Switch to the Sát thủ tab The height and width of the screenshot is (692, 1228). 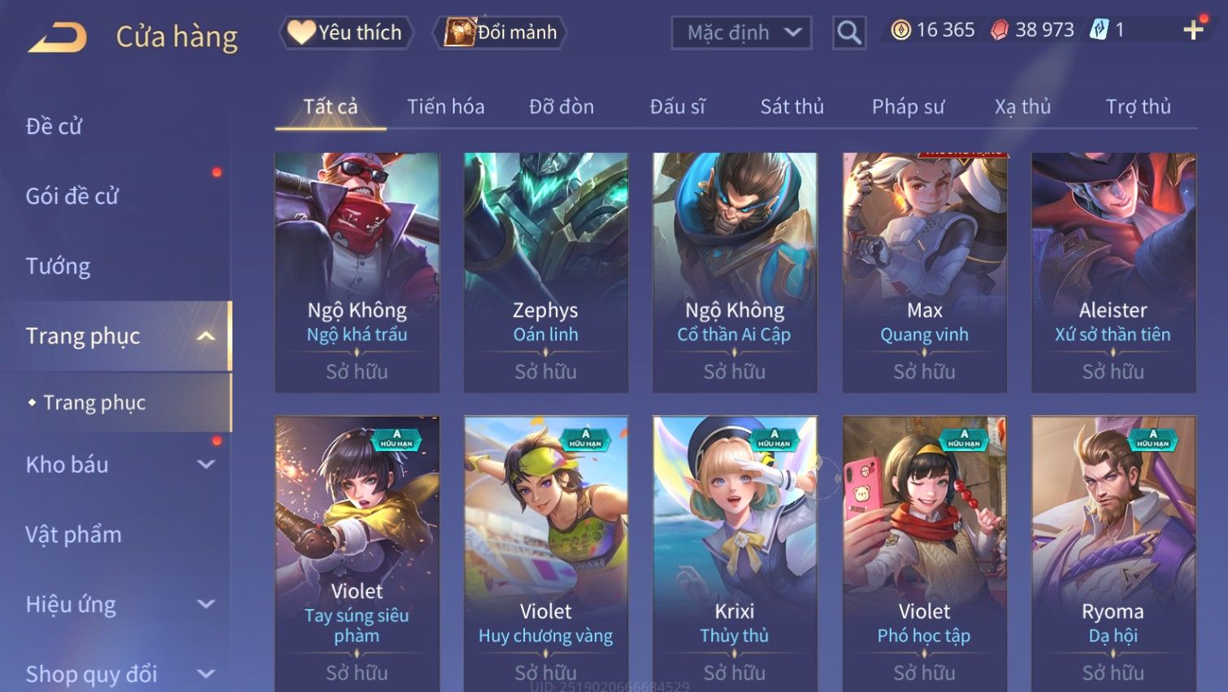click(x=792, y=106)
